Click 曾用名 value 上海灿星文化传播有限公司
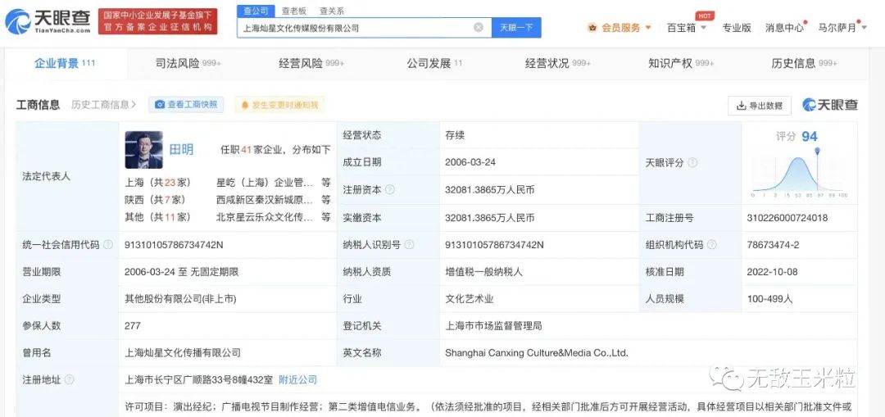Screen dimensions: 885x417 pyautogui.click(x=182, y=352)
